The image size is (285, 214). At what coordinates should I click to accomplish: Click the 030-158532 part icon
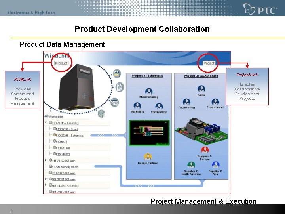pyautogui.click(x=55, y=154)
